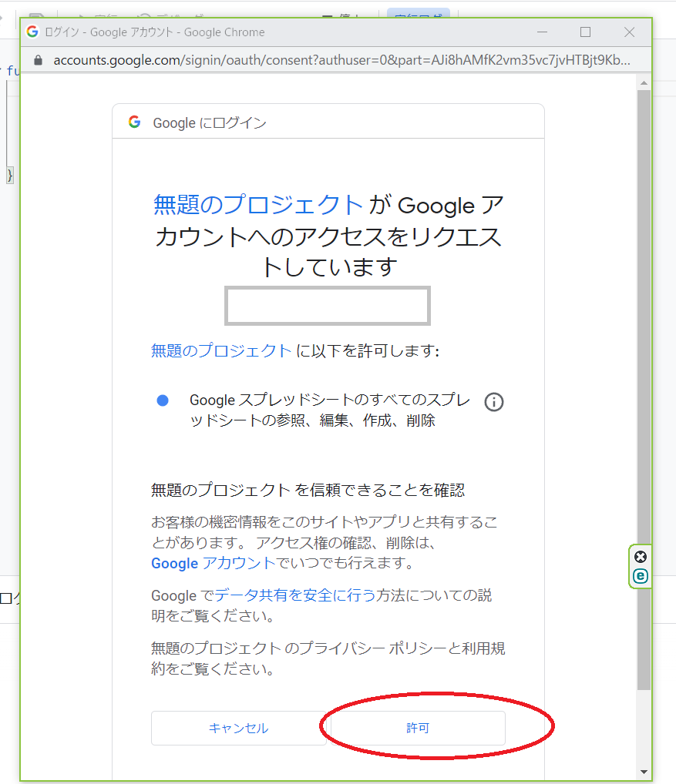Image resolution: width=676 pixels, height=784 pixels.
Task: Click the scrollbar down arrow
Action: (644, 771)
